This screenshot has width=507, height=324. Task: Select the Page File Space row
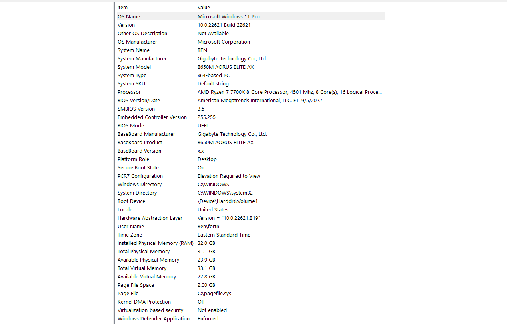[250, 285]
